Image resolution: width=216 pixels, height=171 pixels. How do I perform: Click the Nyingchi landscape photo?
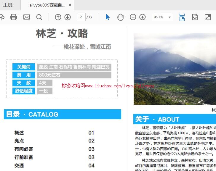(175, 69)
